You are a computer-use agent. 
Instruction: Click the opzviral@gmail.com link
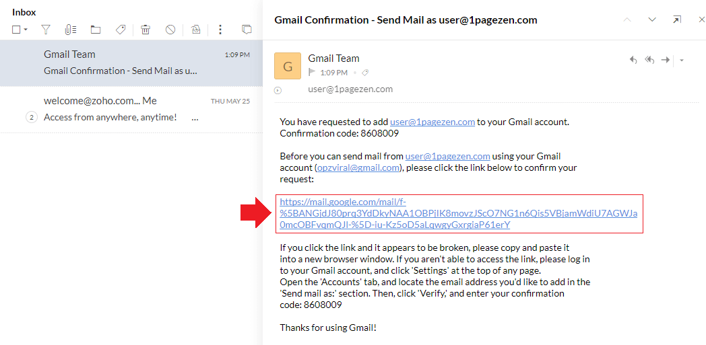(x=358, y=168)
